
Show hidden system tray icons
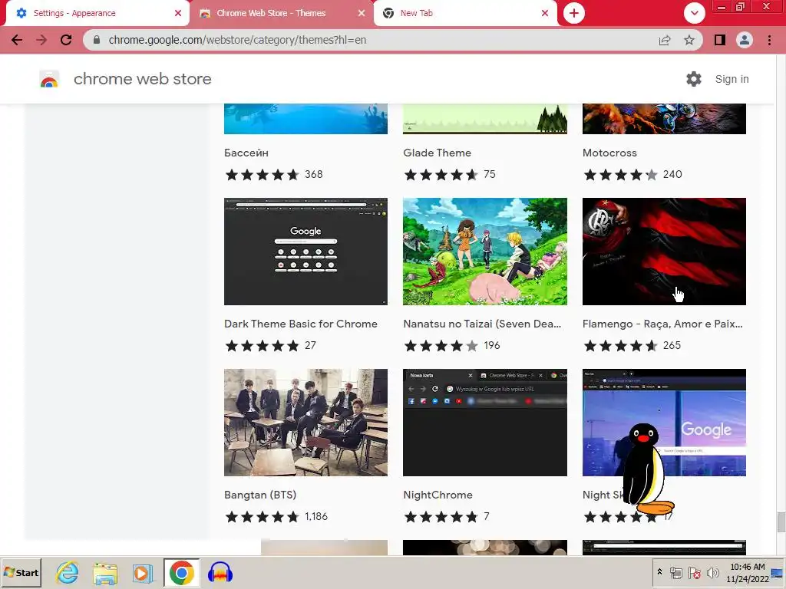[x=659, y=572]
